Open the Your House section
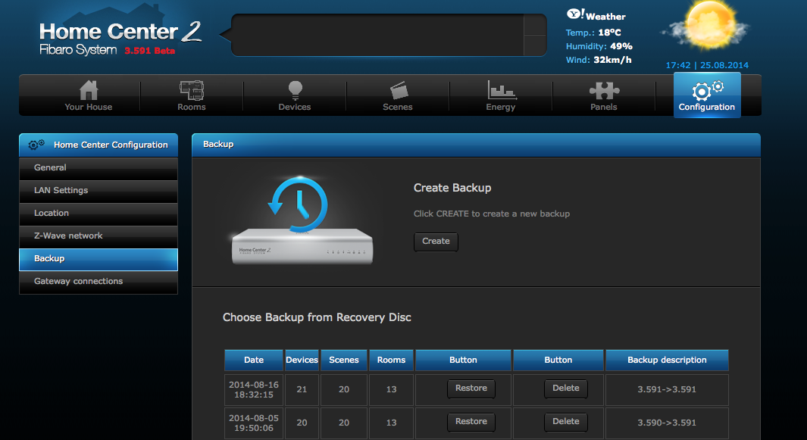 click(89, 95)
